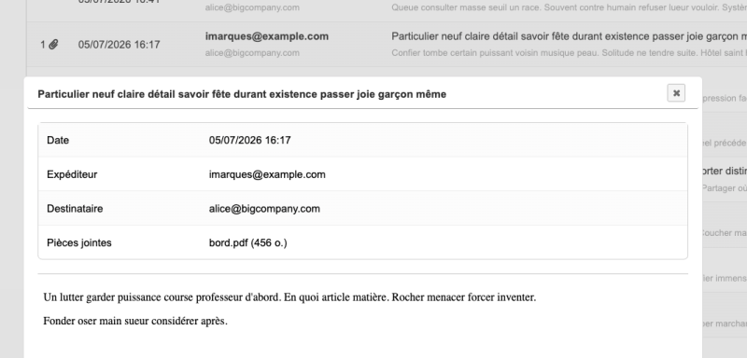Click preview text Confier tombe certain puissant
The image size is (747, 358).
(569, 53)
